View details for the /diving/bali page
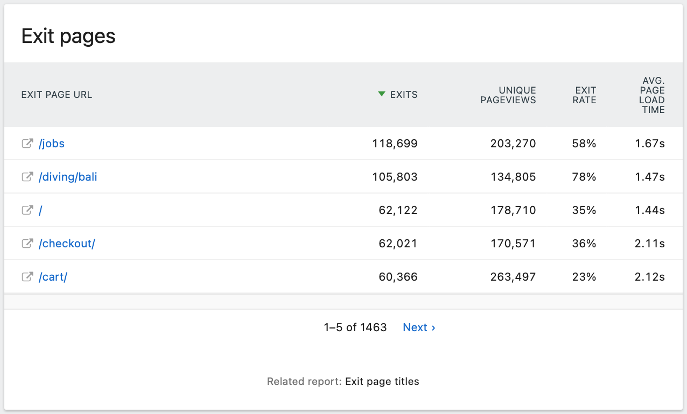 68,176
